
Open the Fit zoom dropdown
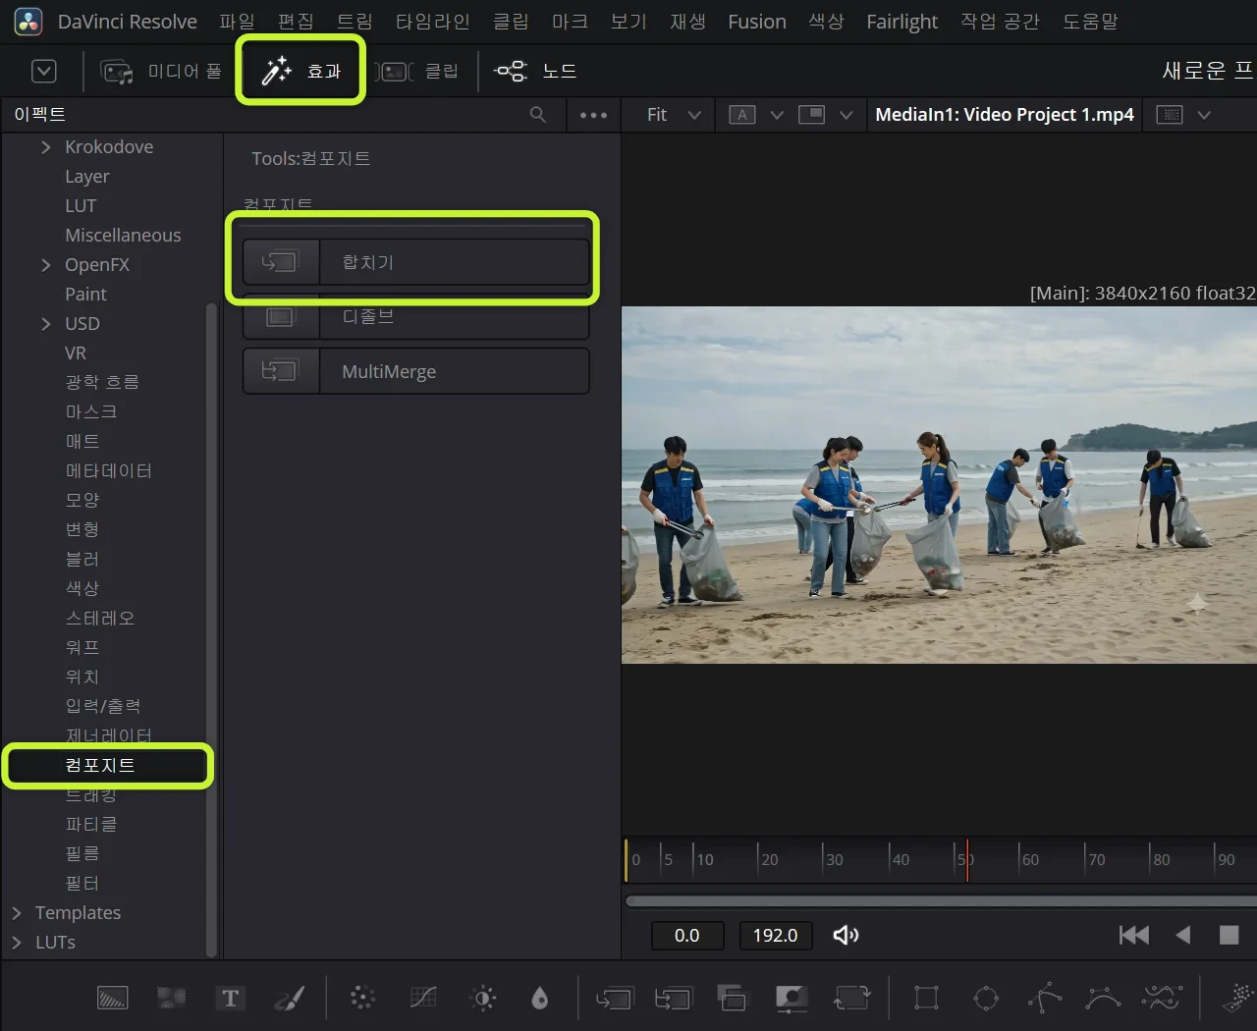point(674,115)
